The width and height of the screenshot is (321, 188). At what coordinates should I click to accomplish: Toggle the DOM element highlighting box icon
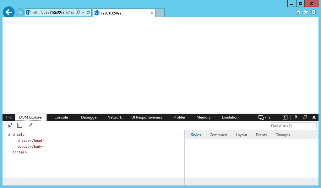tap(20, 125)
